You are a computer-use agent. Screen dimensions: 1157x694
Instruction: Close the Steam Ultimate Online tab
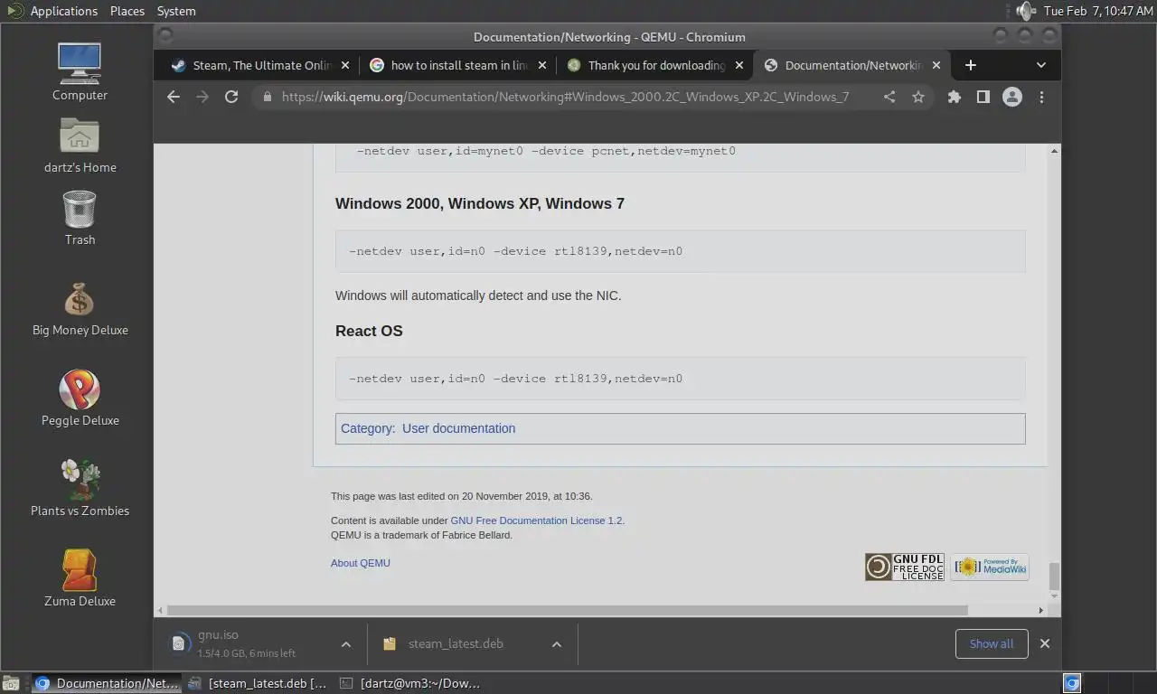344,65
